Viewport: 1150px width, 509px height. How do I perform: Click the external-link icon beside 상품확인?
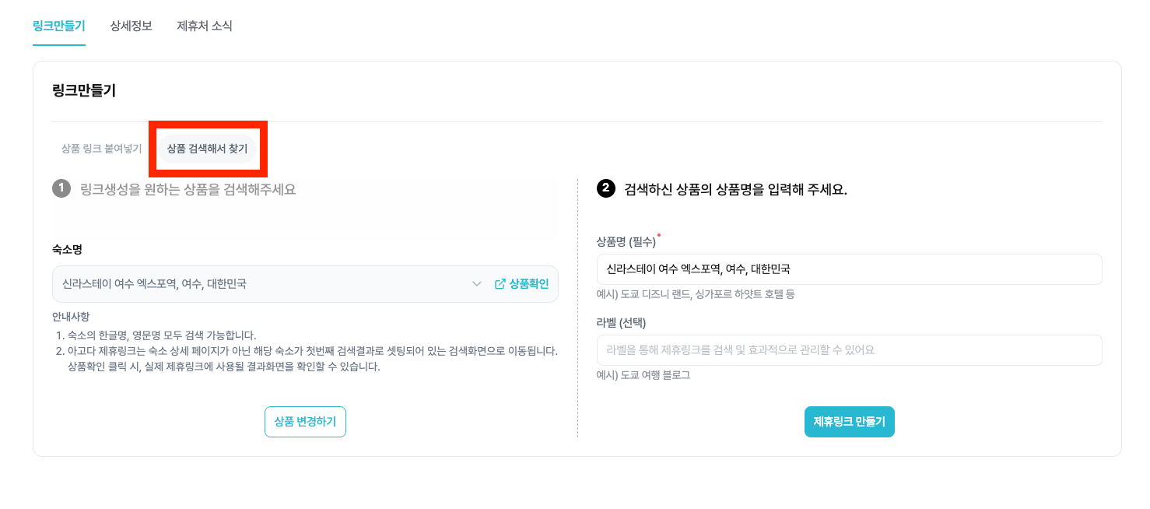[x=500, y=284]
